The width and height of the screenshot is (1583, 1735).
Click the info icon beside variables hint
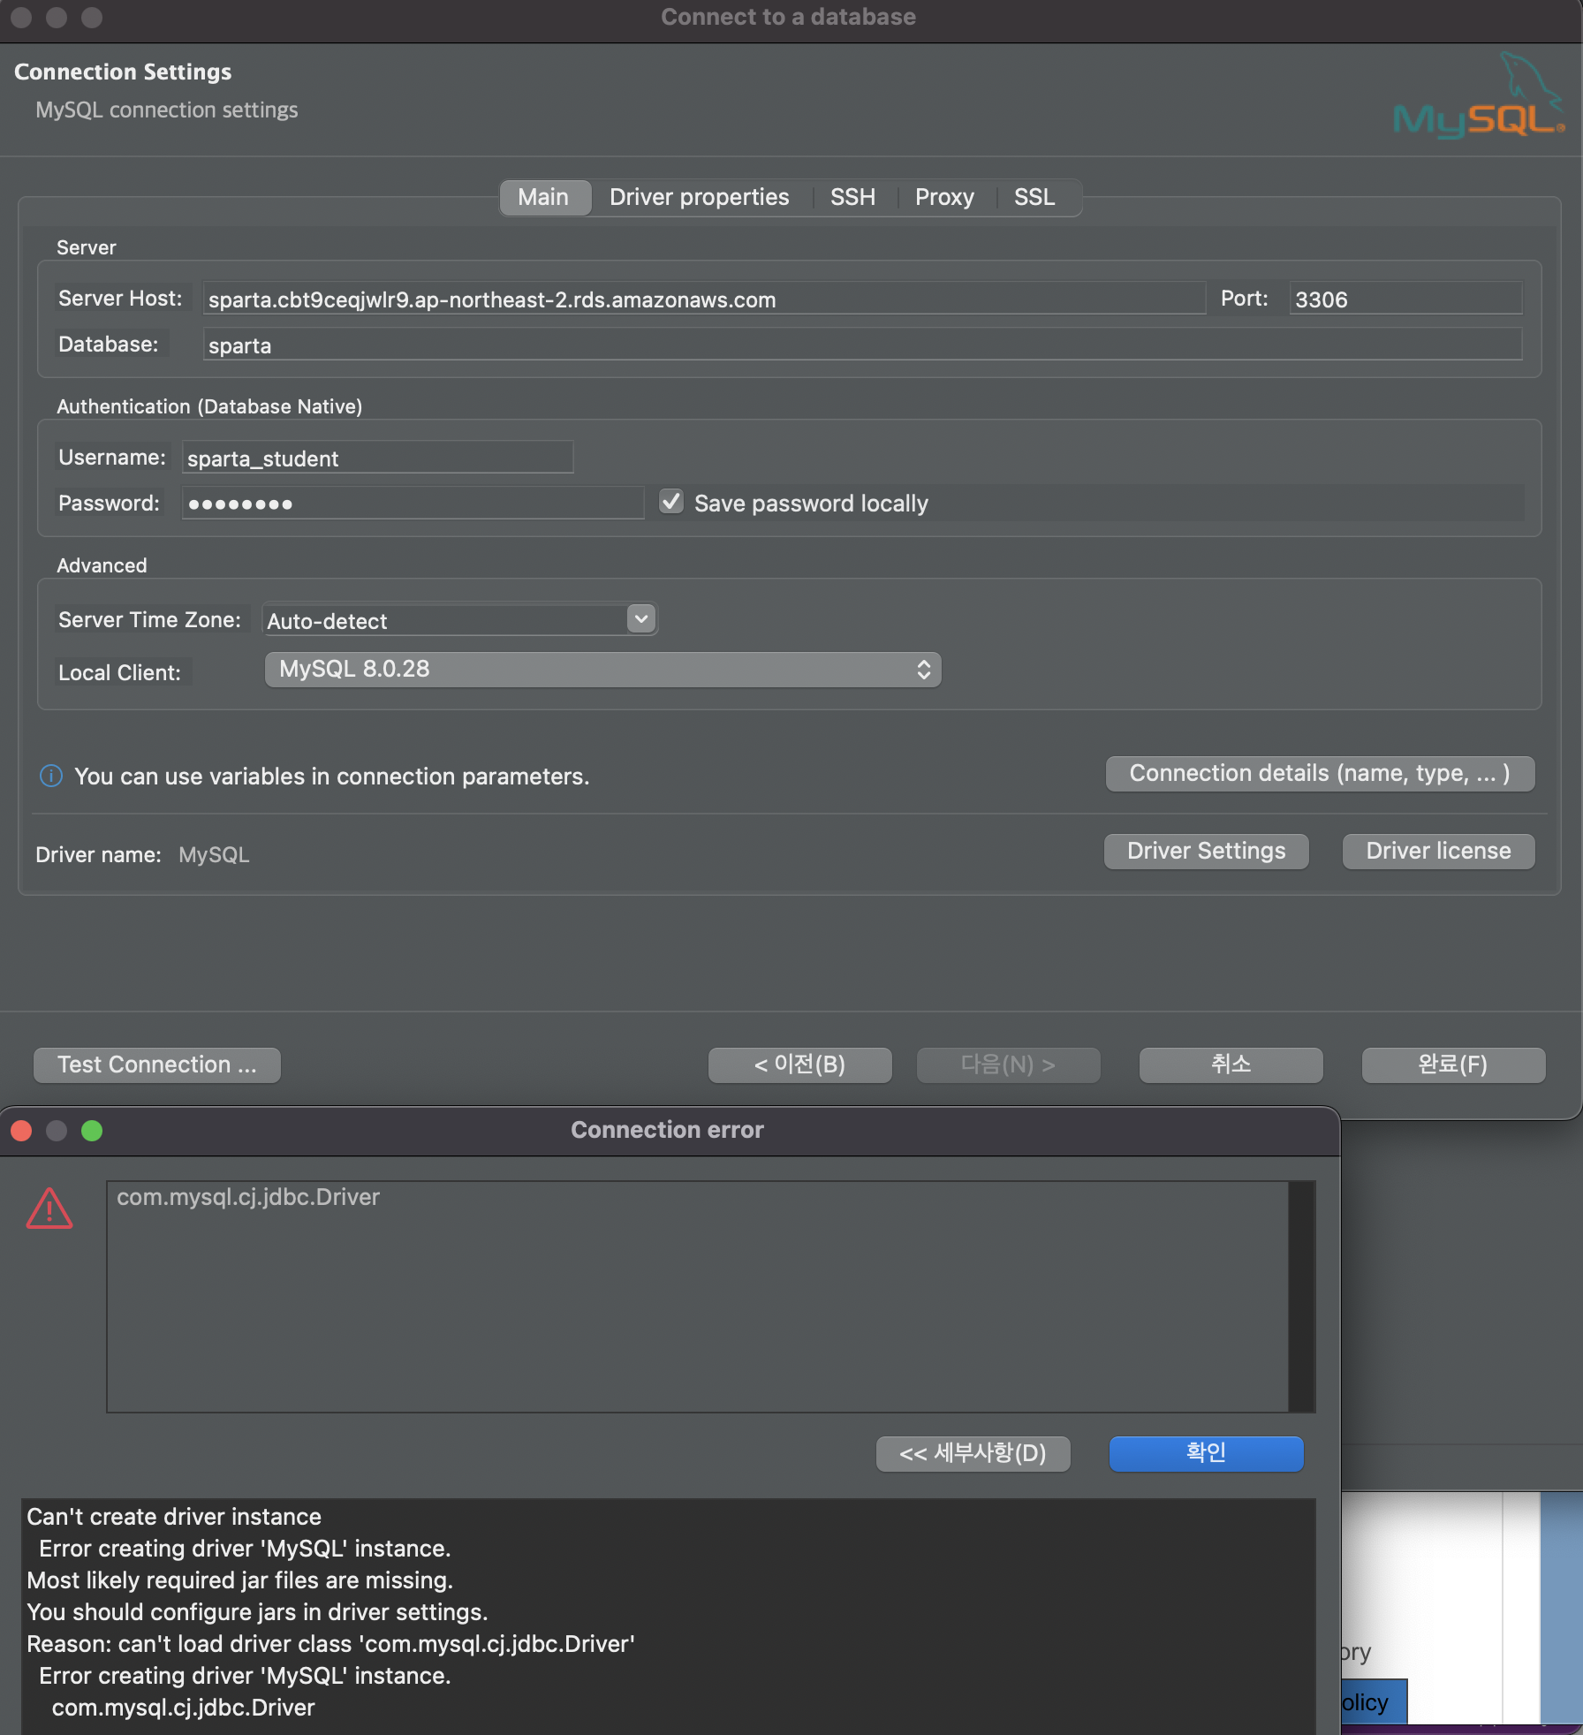click(x=51, y=776)
